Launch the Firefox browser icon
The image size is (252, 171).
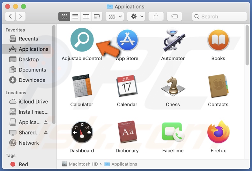(218, 132)
